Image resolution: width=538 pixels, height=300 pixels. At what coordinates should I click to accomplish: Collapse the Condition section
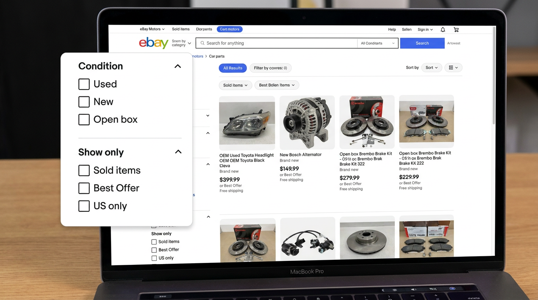click(x=178, y=66)
